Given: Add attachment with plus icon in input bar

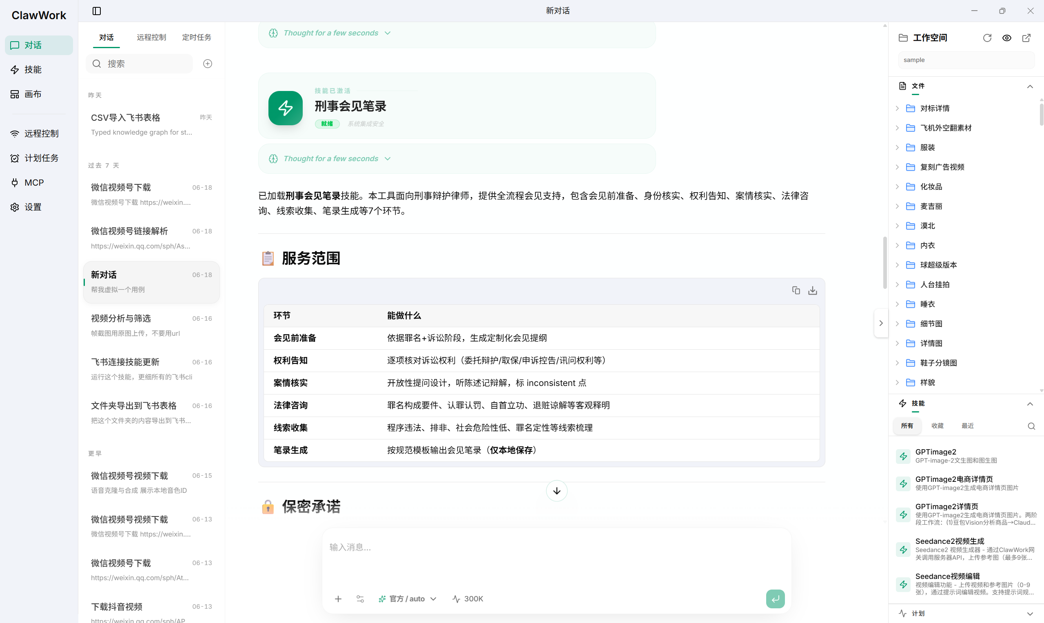Looking at the screenshot, I should click(338, 599).
